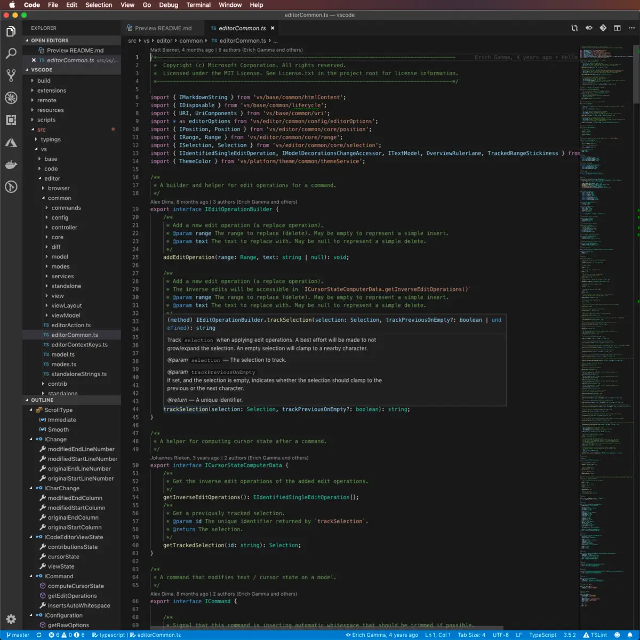Switch to the Preview README.md tab
640x640 pixels.
click(x=163, y=28)
